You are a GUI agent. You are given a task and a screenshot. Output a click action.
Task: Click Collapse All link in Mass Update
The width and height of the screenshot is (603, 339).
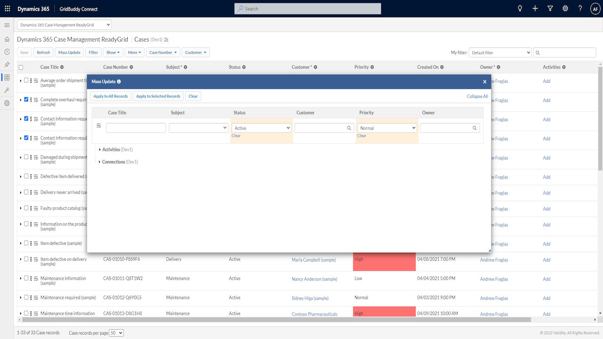coord(478,97)
